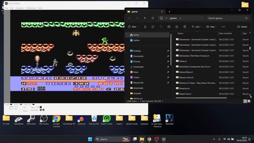254x143 pixels.
Task: Open RetroBat desktop shortcut
Action: pos(169,120)
